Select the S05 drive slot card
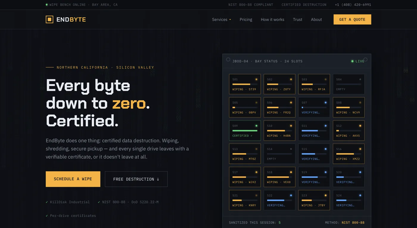 [x=245, y=107]
